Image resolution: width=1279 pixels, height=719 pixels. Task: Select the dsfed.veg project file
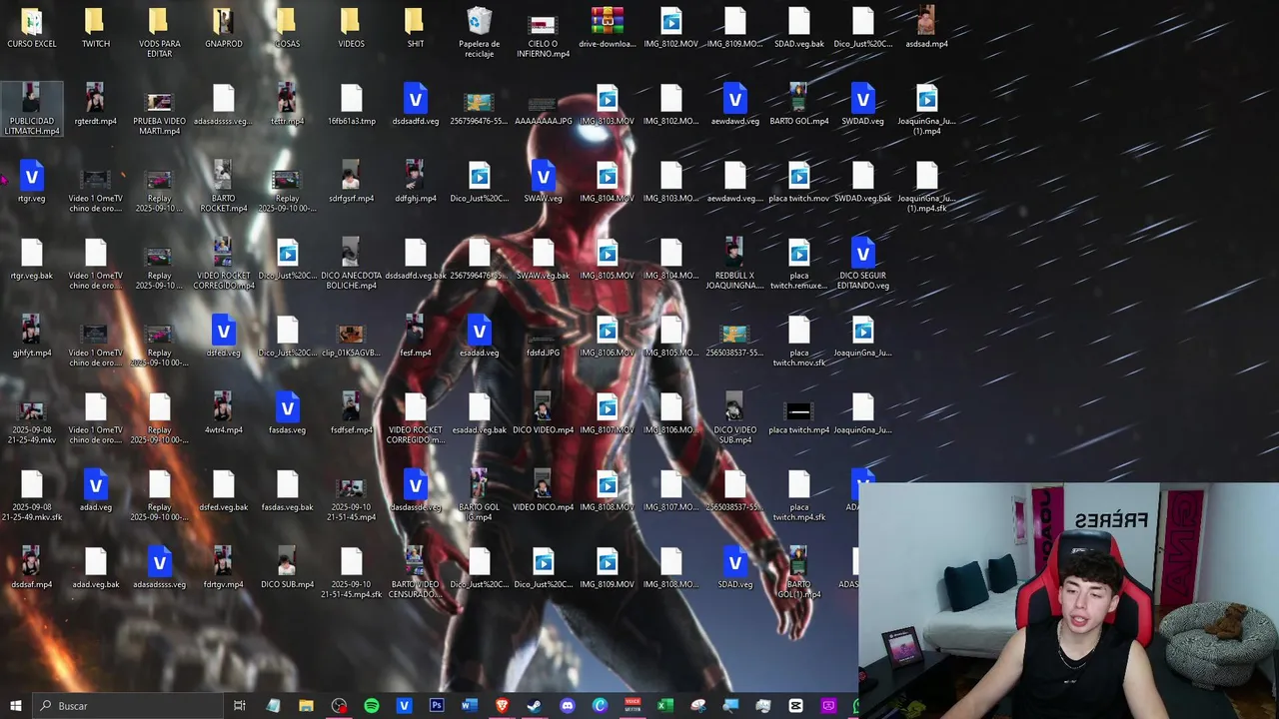coord(223,337)
